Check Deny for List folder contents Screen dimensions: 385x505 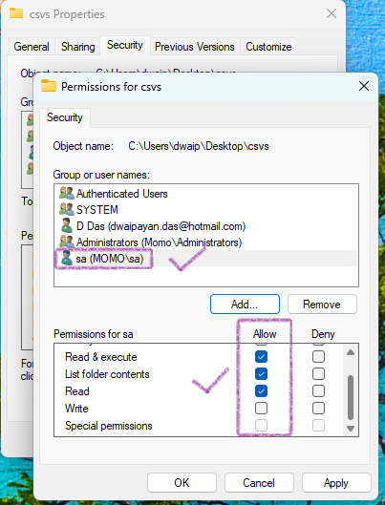[x=318, y=374]
